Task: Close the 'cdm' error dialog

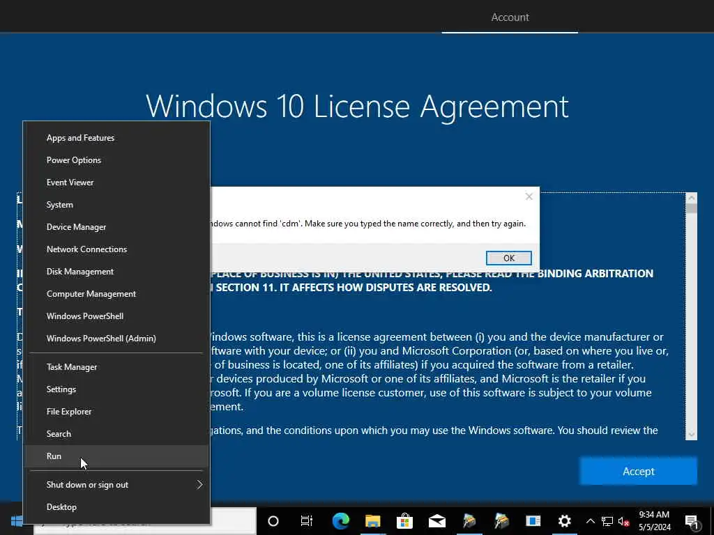Action: 529,196
